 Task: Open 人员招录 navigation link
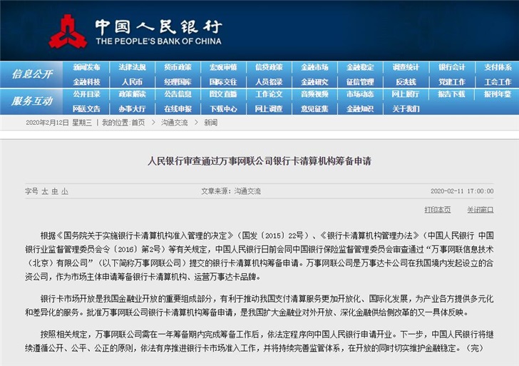coord(269,82)
